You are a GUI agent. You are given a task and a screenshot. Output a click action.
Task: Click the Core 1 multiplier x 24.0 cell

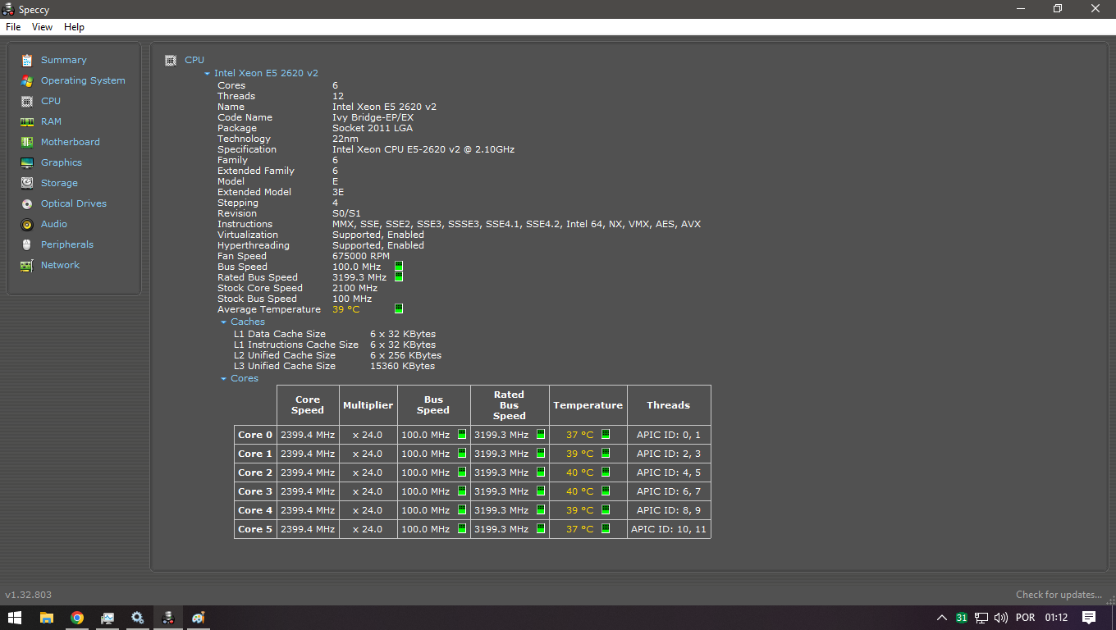pos(368,454)
